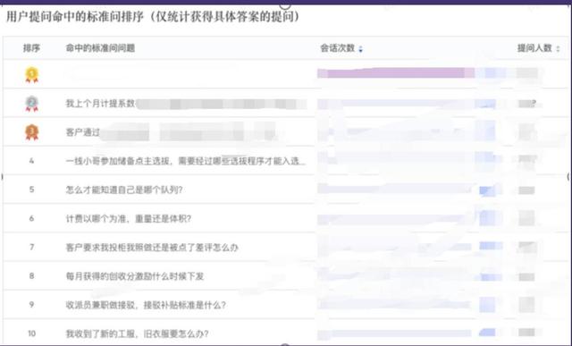Open question 客户要求我投柜我照做还是被点了差评怎么办
This screenshot has height=346, width=572.
[152, 248]
